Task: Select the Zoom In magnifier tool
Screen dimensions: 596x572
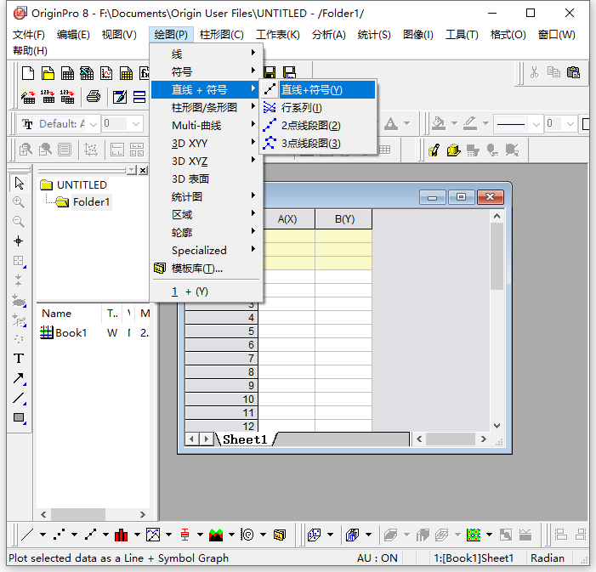Action: click(x=18, y=202)
